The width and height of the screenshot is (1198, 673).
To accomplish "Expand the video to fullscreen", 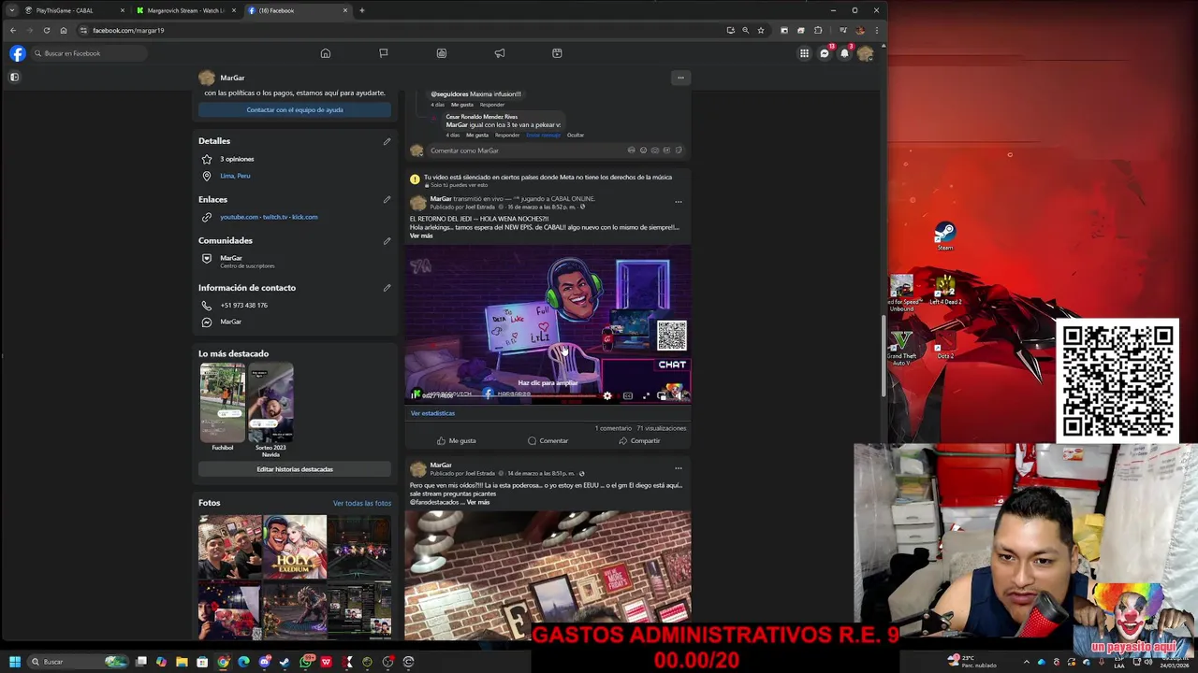I will (x=646, y=395).
